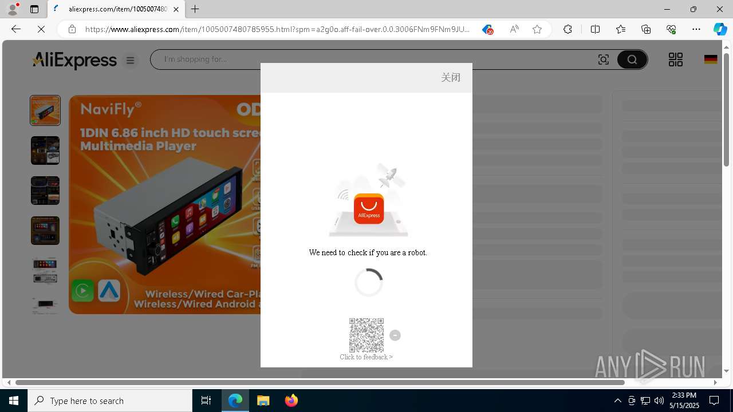Open the Windows Start menu
The width and height of the screenshot is (733, 412).
14,401
